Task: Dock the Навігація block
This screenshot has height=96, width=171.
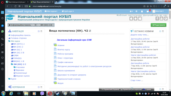Action: tap(41, 31)
